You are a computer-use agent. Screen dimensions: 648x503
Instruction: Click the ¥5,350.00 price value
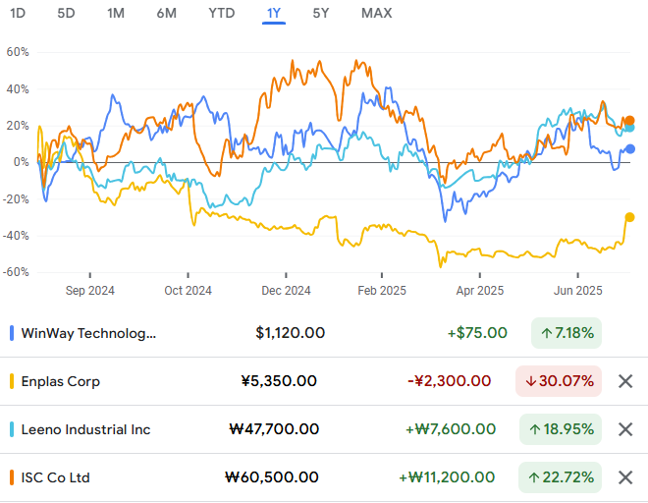point(279,381)
